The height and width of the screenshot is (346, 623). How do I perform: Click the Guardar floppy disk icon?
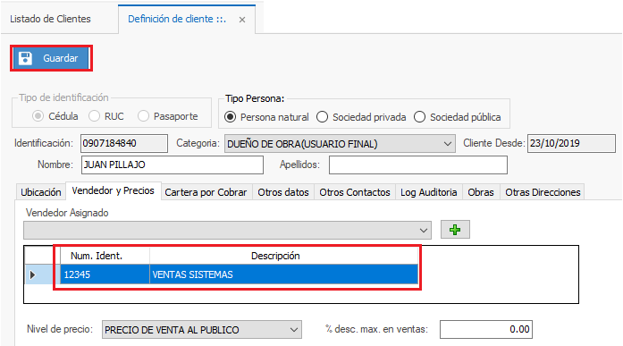[25, 58]
